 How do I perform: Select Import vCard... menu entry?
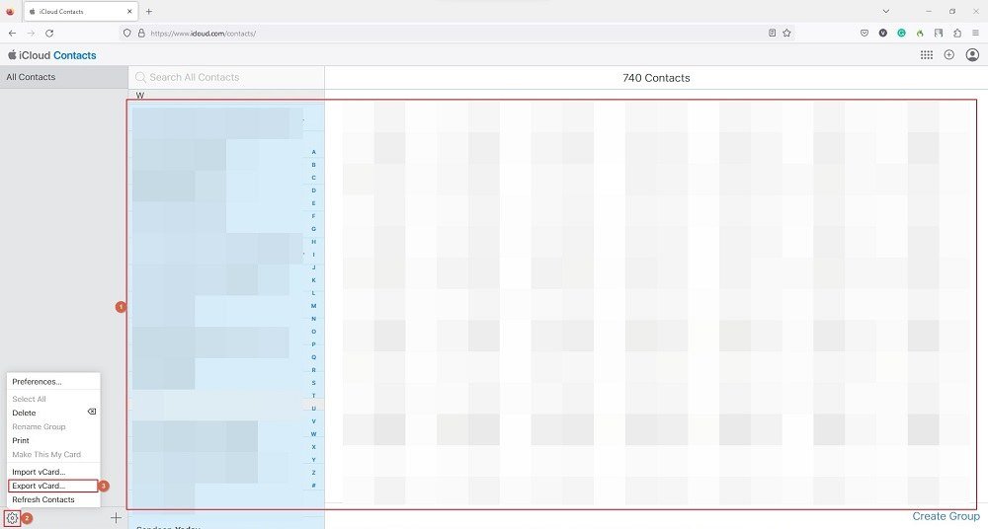[39, 472]
